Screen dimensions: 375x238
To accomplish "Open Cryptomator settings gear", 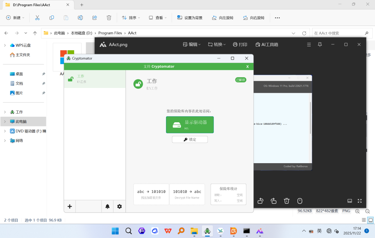I will click(119, 206).
